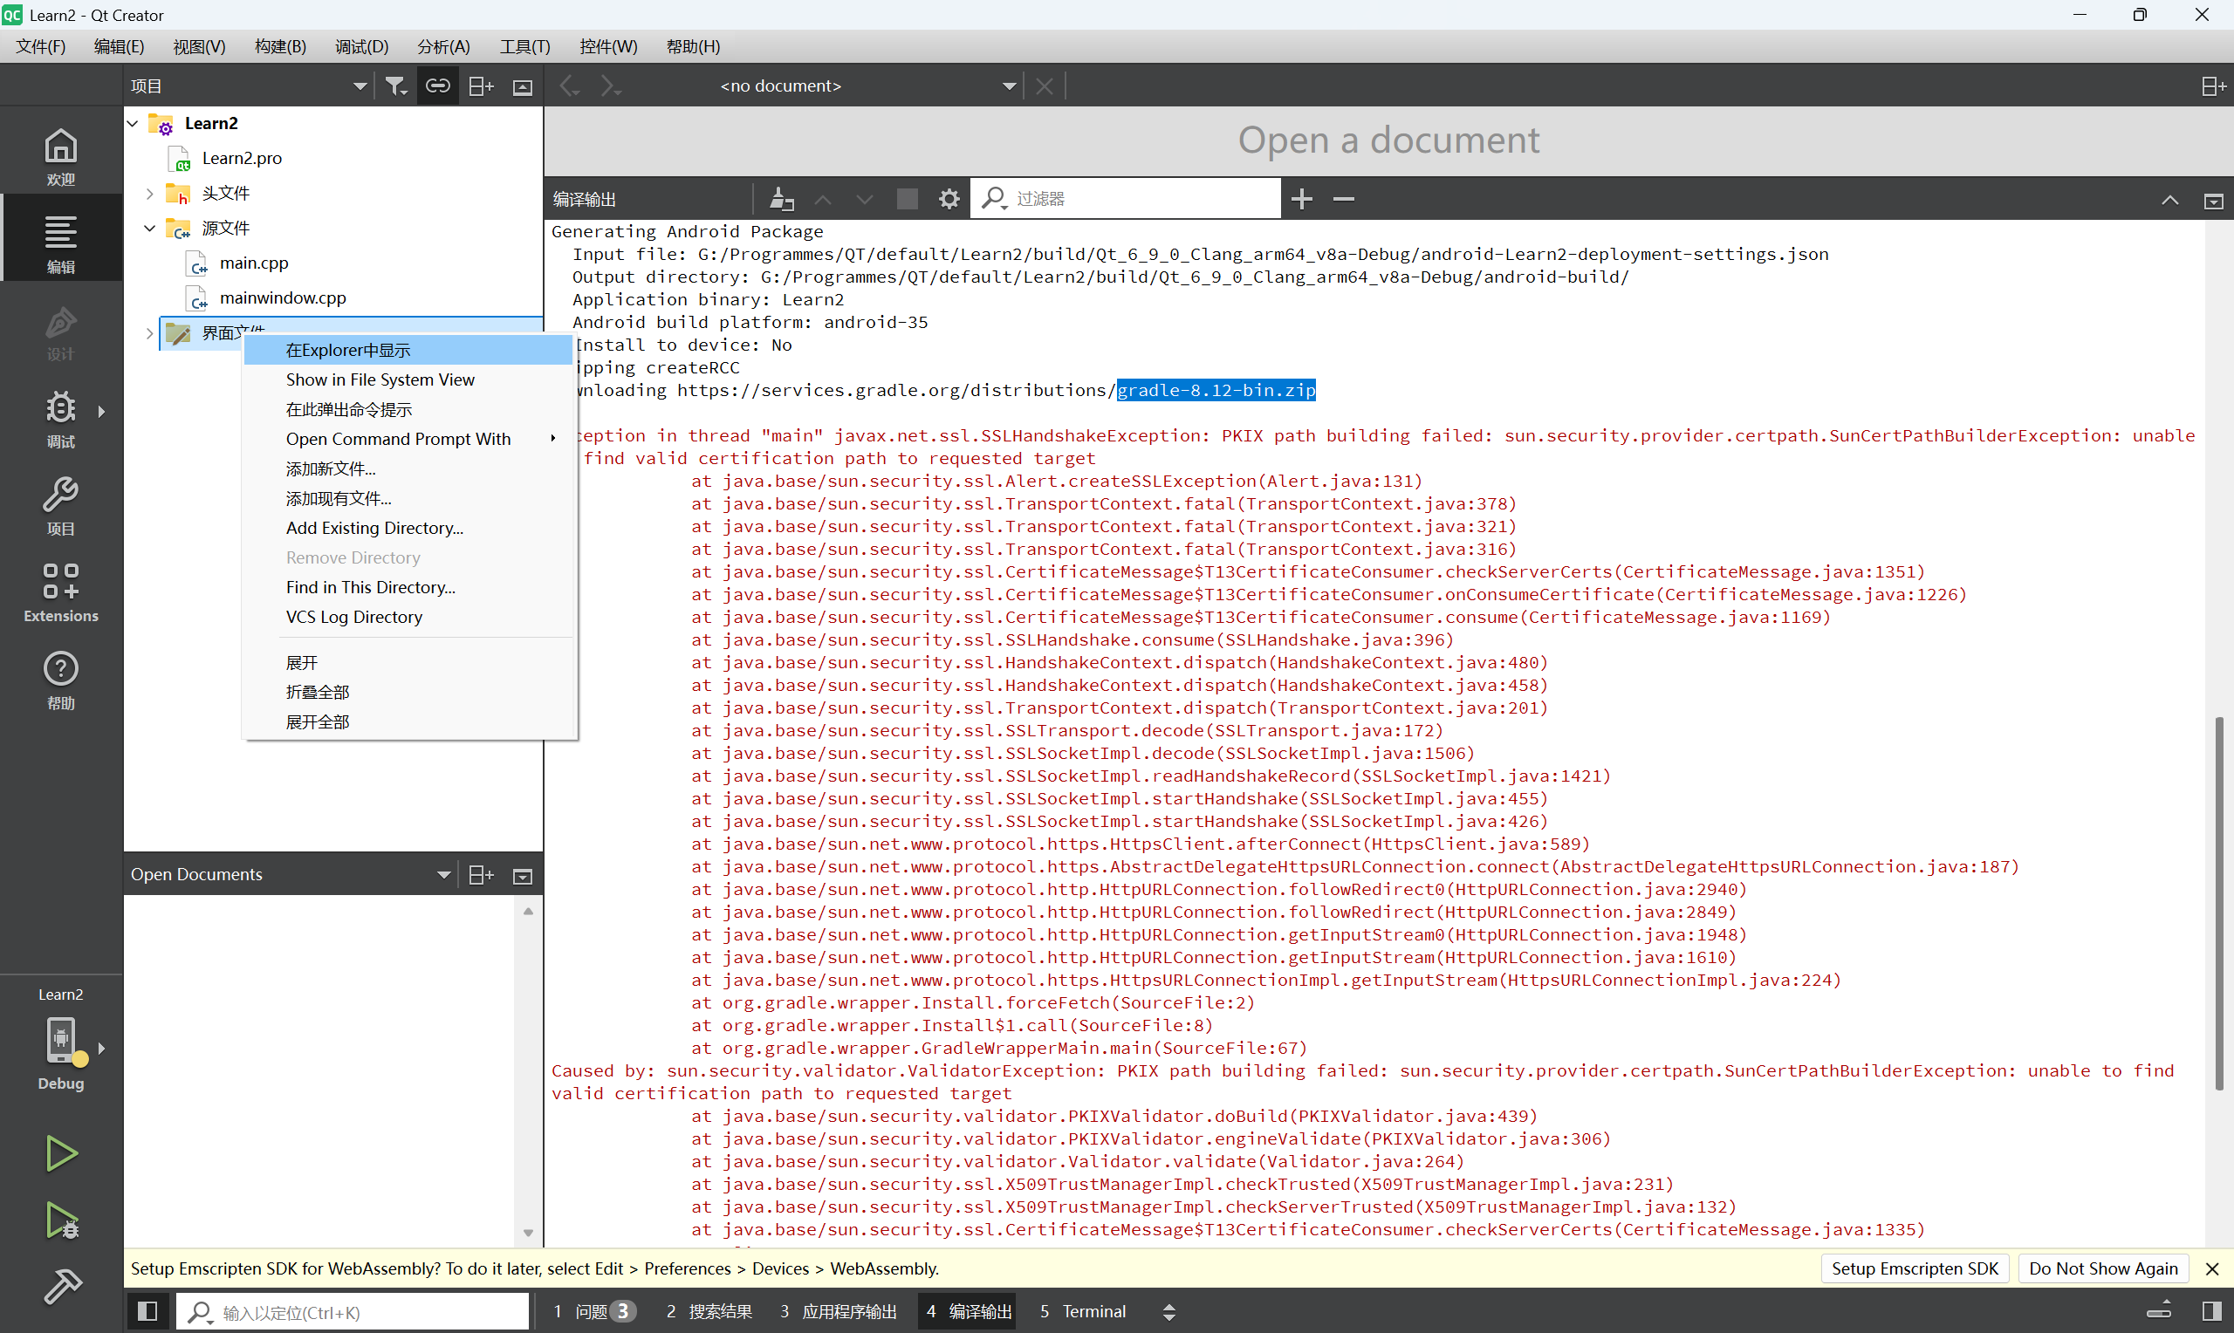Expand debug mode submenu arrow
The height and width of the screenshot is (1333, 2234).
pyautogui.click(x=101, y=412)
